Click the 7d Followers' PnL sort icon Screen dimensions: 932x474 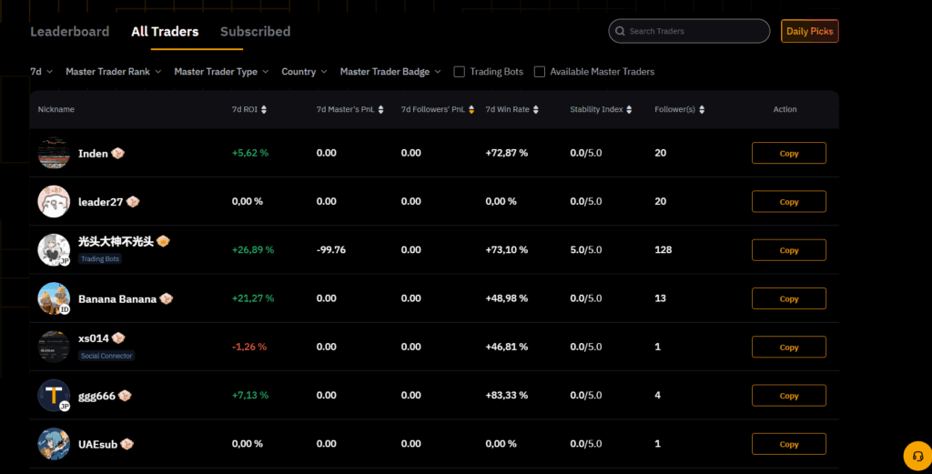tap(471, 110)
